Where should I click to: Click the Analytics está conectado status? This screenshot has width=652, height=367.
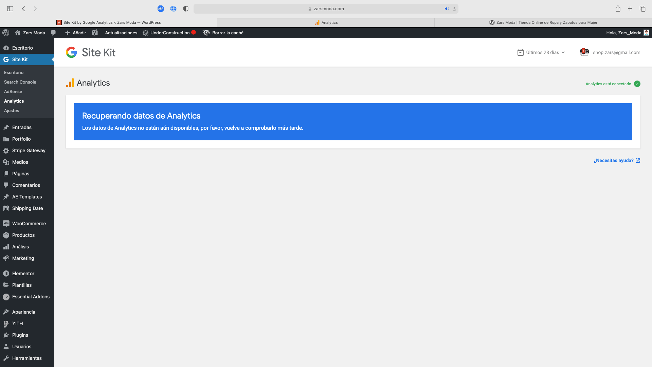click(x=613, y=84)
